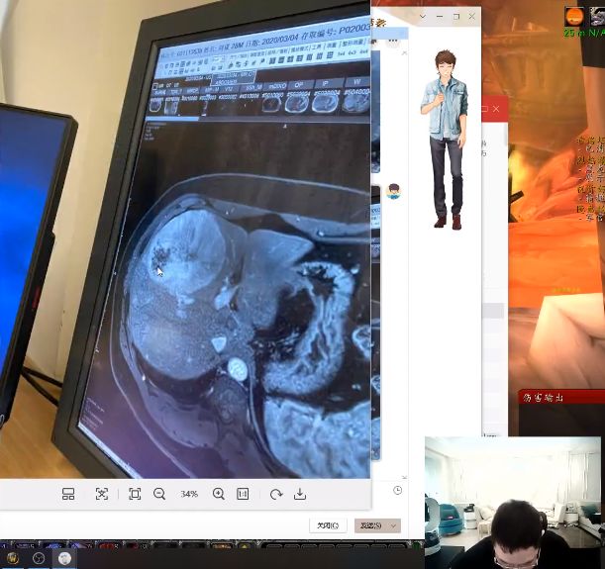Open the image gallery grid view icon
This screenshot has width=605, height=569.
68,494
